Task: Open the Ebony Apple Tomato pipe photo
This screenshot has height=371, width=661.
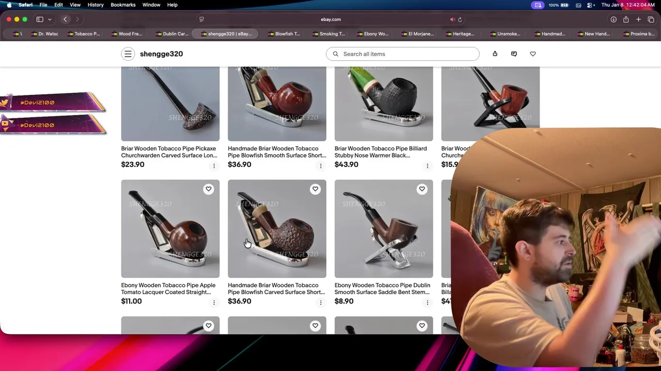Action: pyautogui.click(x=170, y=229)
